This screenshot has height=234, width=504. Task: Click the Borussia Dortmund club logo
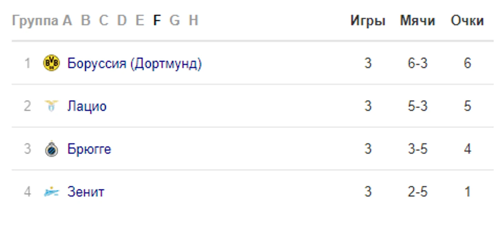[x=51, y=63]
